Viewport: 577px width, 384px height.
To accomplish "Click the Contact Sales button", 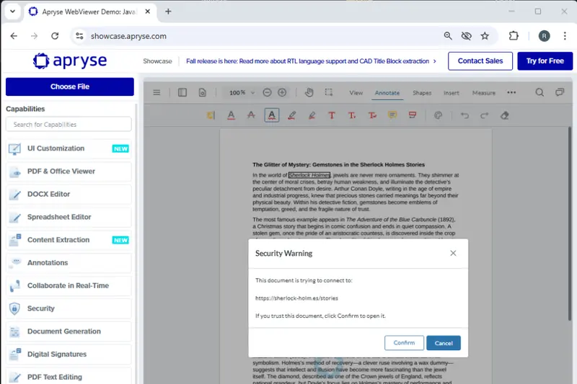I will click(x=480, y=61).
